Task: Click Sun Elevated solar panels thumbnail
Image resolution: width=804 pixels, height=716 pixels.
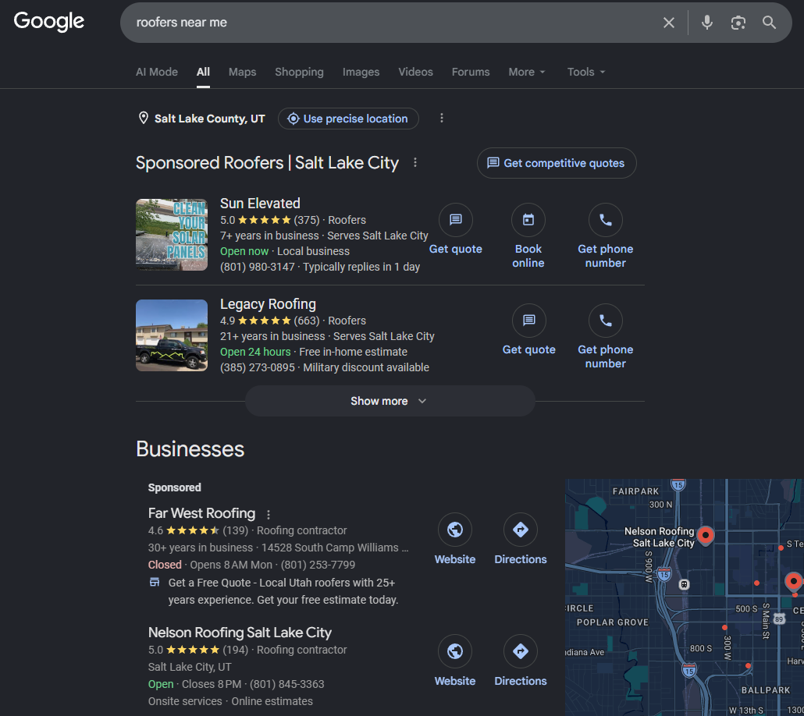Action: 172,235
